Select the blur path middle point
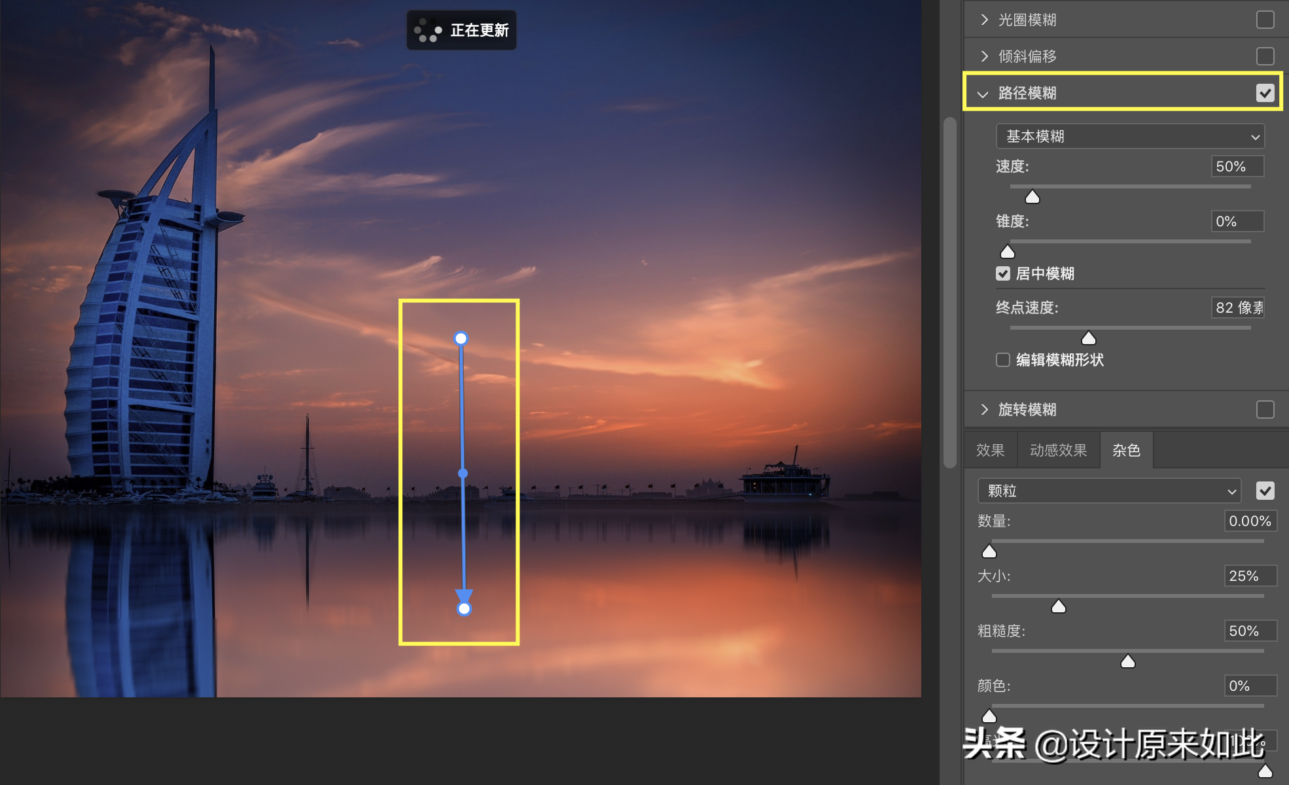 pos(463,473)
